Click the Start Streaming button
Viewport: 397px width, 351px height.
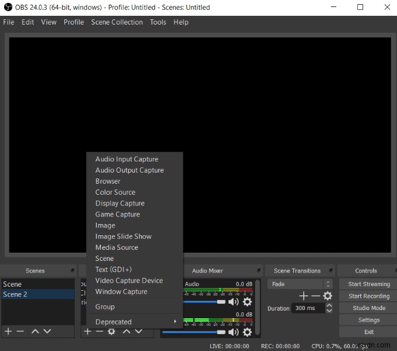pyautogui.click(x=368, y=284)
